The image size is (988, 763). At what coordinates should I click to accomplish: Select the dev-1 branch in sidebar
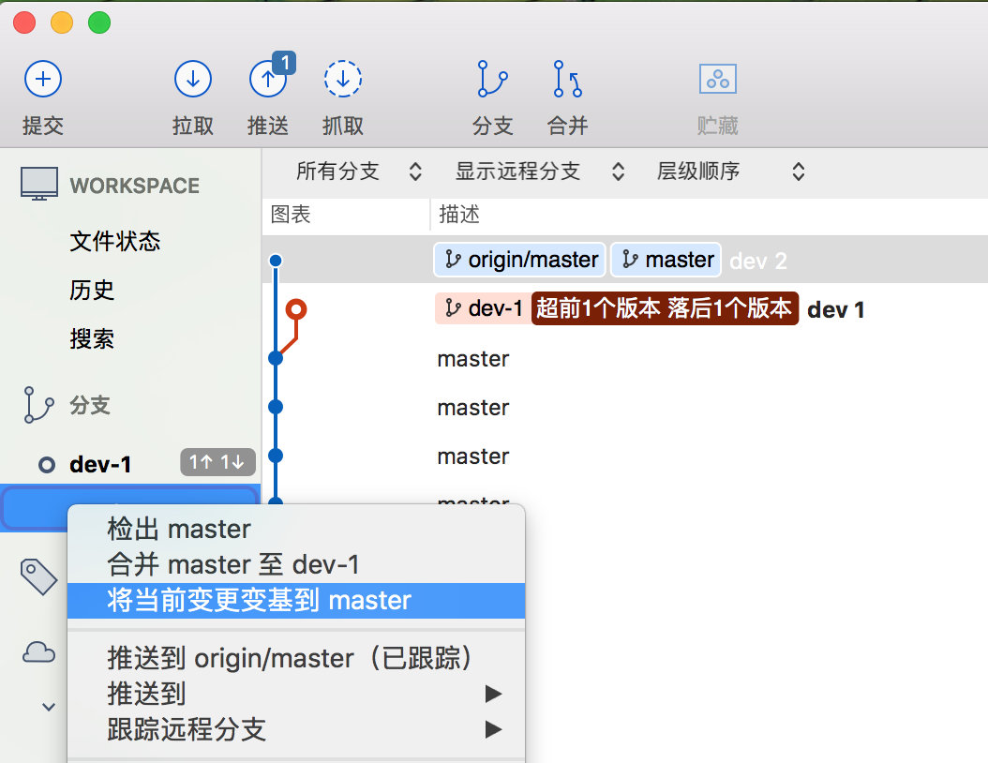pyautogui.click(x=100, y=464)
